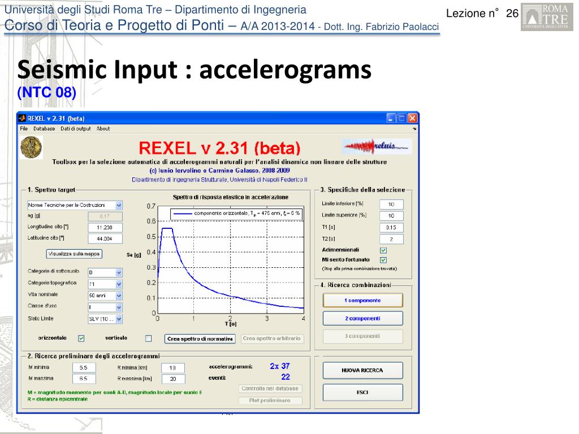
Task: Click the T2 [s] input field
Action: [x=391, y=239]
